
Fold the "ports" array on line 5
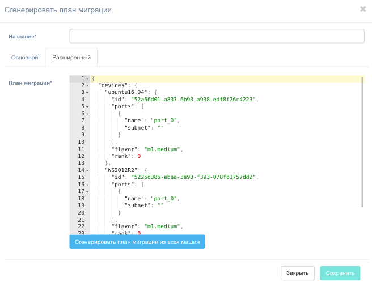(x=87, y=106)
